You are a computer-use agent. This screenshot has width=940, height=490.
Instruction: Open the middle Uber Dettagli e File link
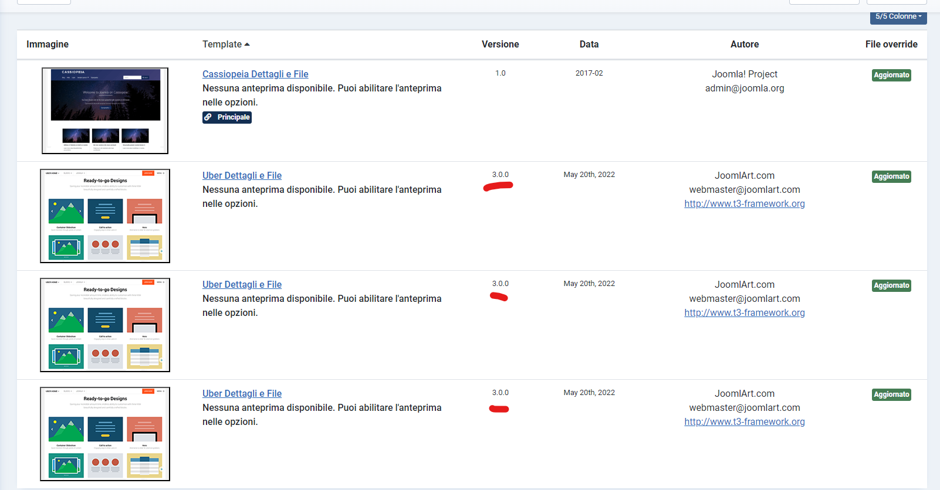[x=242, y=284]
